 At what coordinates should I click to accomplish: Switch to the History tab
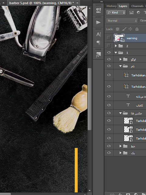point(111,6)
